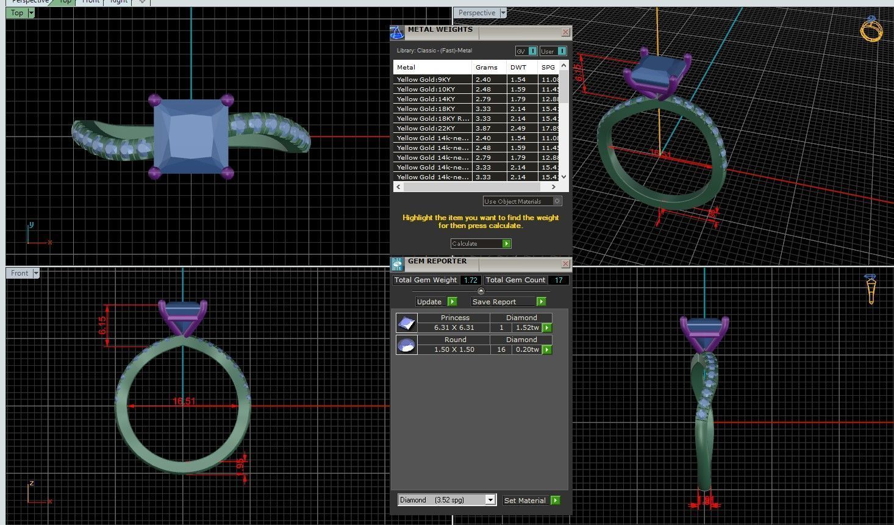This screenshot has height=525, width=894.
Task: Click the Library: Classic - (Fast)-Metal label
Action: 434,51
